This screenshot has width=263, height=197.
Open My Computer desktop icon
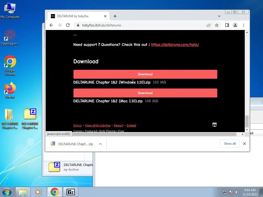[10, 11]
